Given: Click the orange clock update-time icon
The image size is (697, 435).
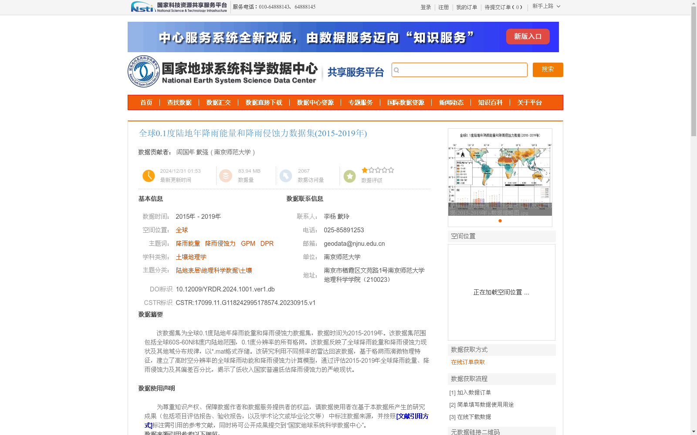Looking at the screenshot, I should (x=149, y=176).
